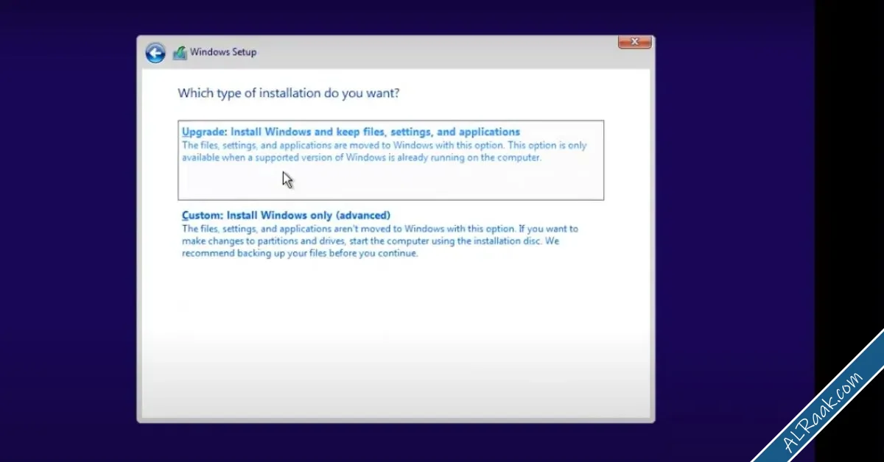Choose Custom: Install Windows only (advanced)

(286, 216)
